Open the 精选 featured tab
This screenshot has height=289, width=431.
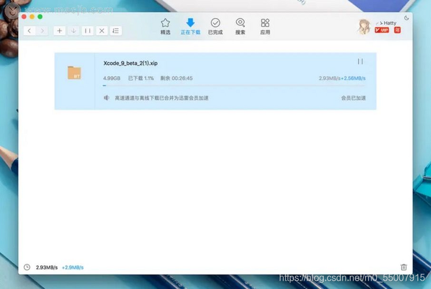[x=165, y=27]
